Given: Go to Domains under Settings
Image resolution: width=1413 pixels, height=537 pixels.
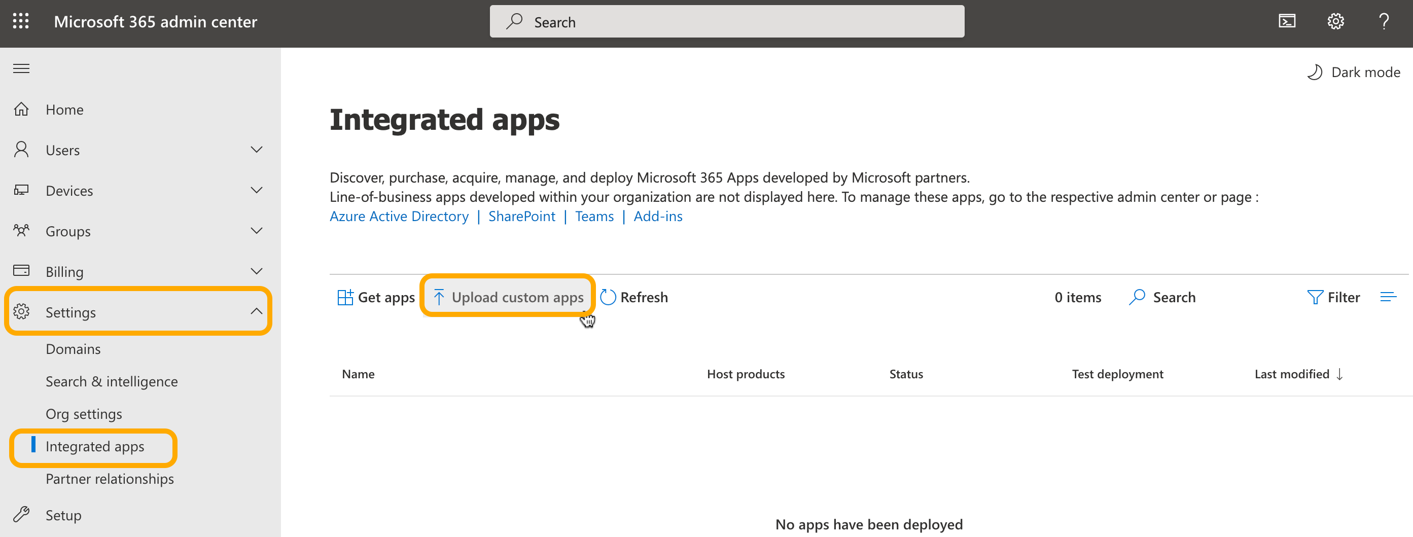Looking at the screenshot, I should click(73, 349).
